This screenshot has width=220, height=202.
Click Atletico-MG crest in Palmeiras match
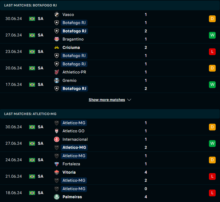(x=57, y=189)
